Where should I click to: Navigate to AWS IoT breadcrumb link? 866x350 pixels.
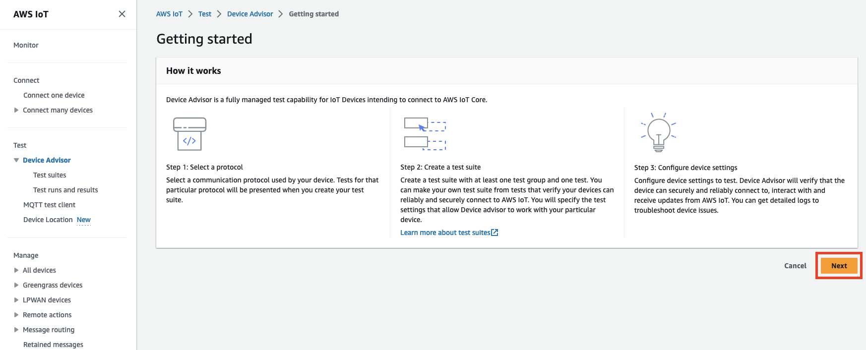point(169,14)
